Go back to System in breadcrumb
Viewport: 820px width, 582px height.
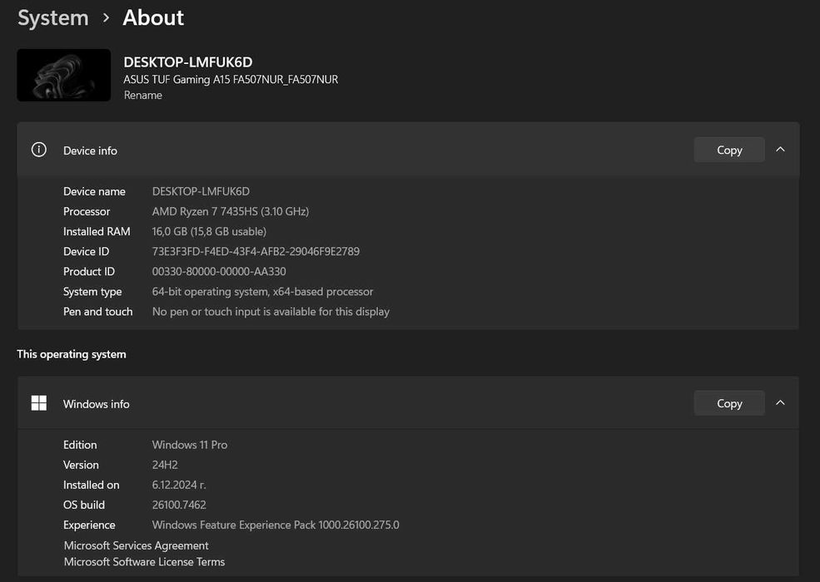pyautogui.click(x=52, y=17)
